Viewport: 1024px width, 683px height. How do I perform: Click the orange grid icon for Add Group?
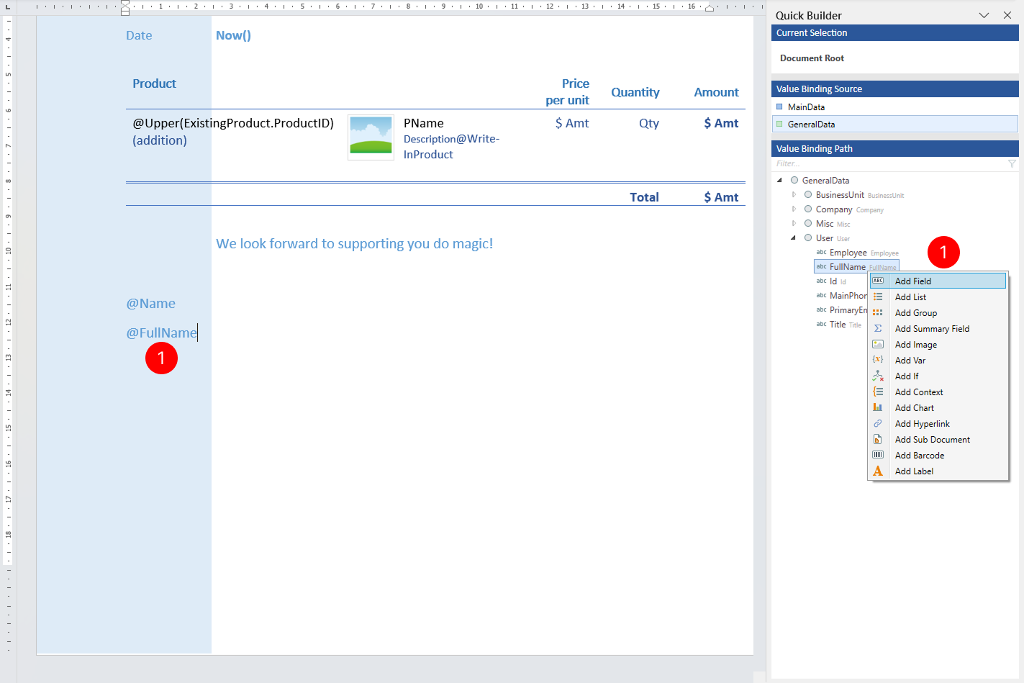(x=878, y=312)
